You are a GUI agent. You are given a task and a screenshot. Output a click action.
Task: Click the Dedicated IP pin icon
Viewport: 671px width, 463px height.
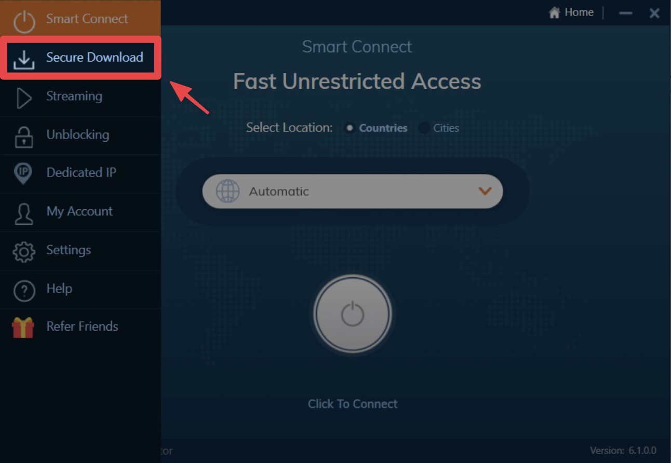[x=23, y=174]
